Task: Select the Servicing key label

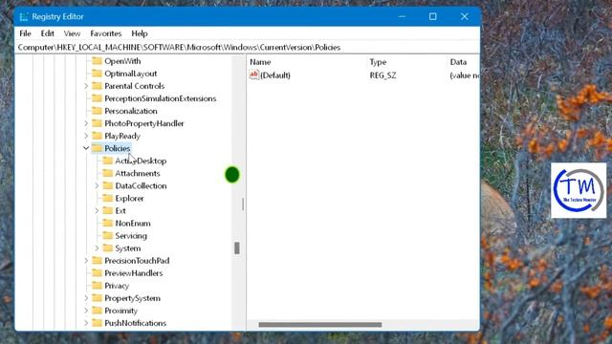Action: [131, 236]
